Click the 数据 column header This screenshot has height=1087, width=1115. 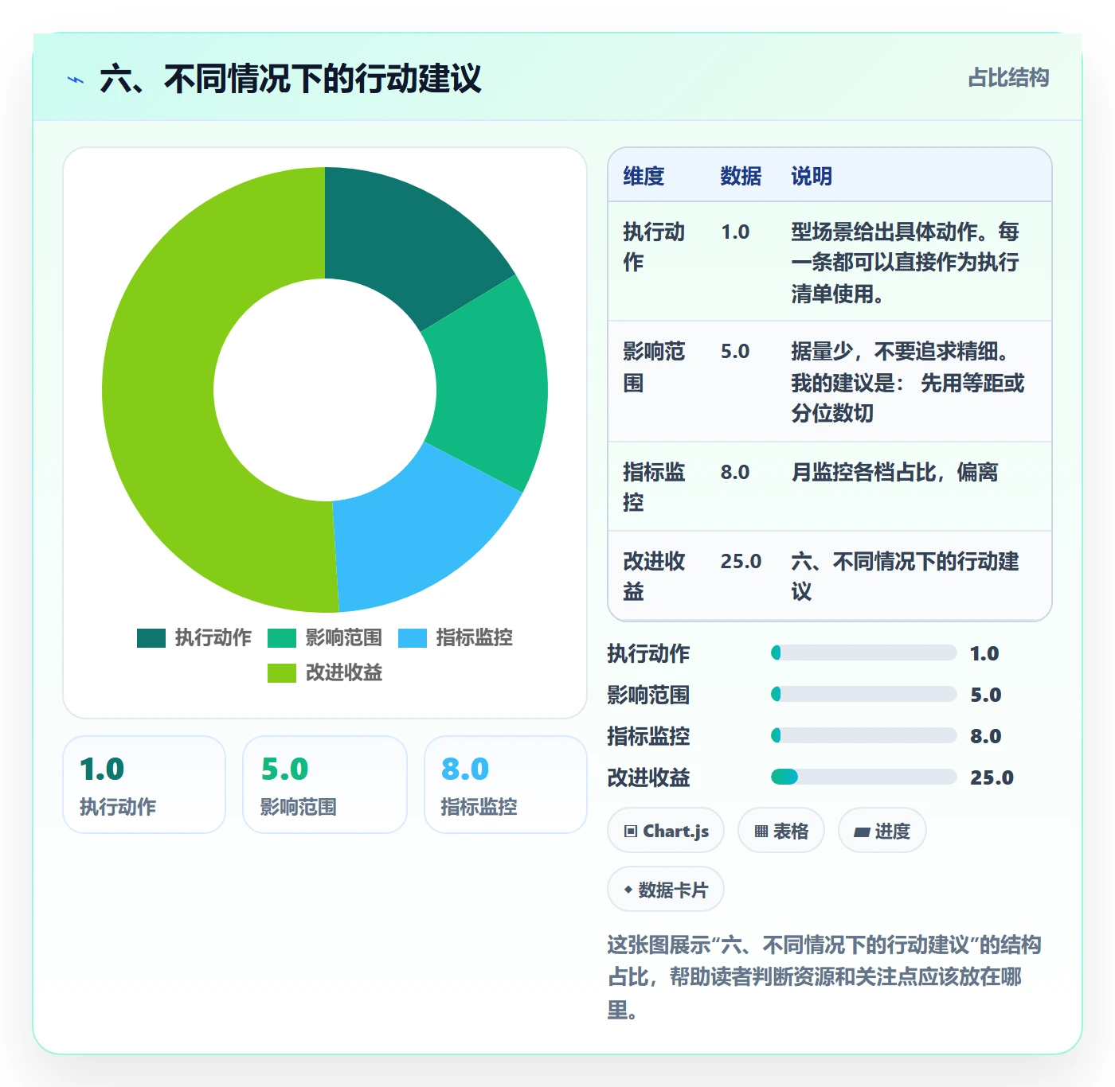click(741, 176)
